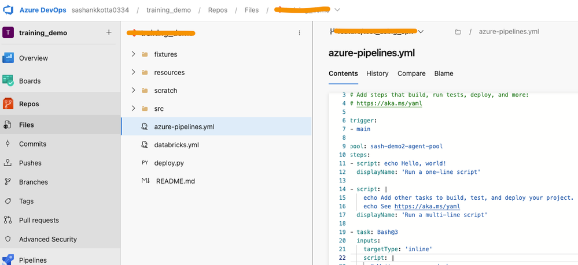The height and width of the screenshot is (265, 578).
Task: Select databricks.yml in file tree
Action: coord(176,145)
